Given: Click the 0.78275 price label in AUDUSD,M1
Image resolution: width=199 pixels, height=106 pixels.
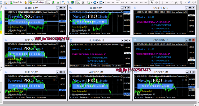Looking at the screenshot, I should click(127, 94).
